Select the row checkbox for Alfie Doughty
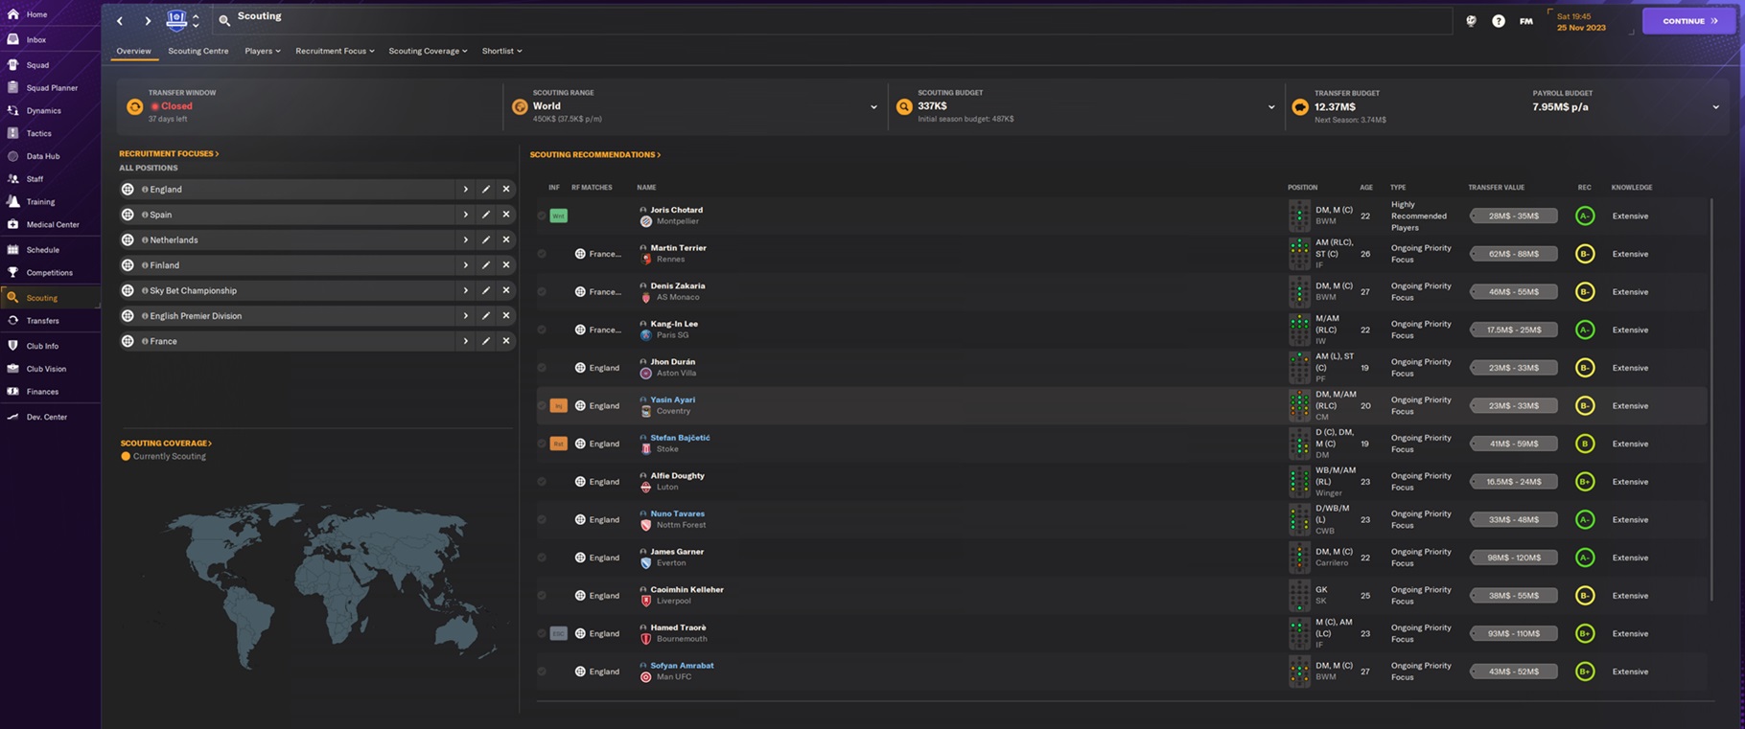The height and width of the screenshot is (729, 1745). (542, 482)
